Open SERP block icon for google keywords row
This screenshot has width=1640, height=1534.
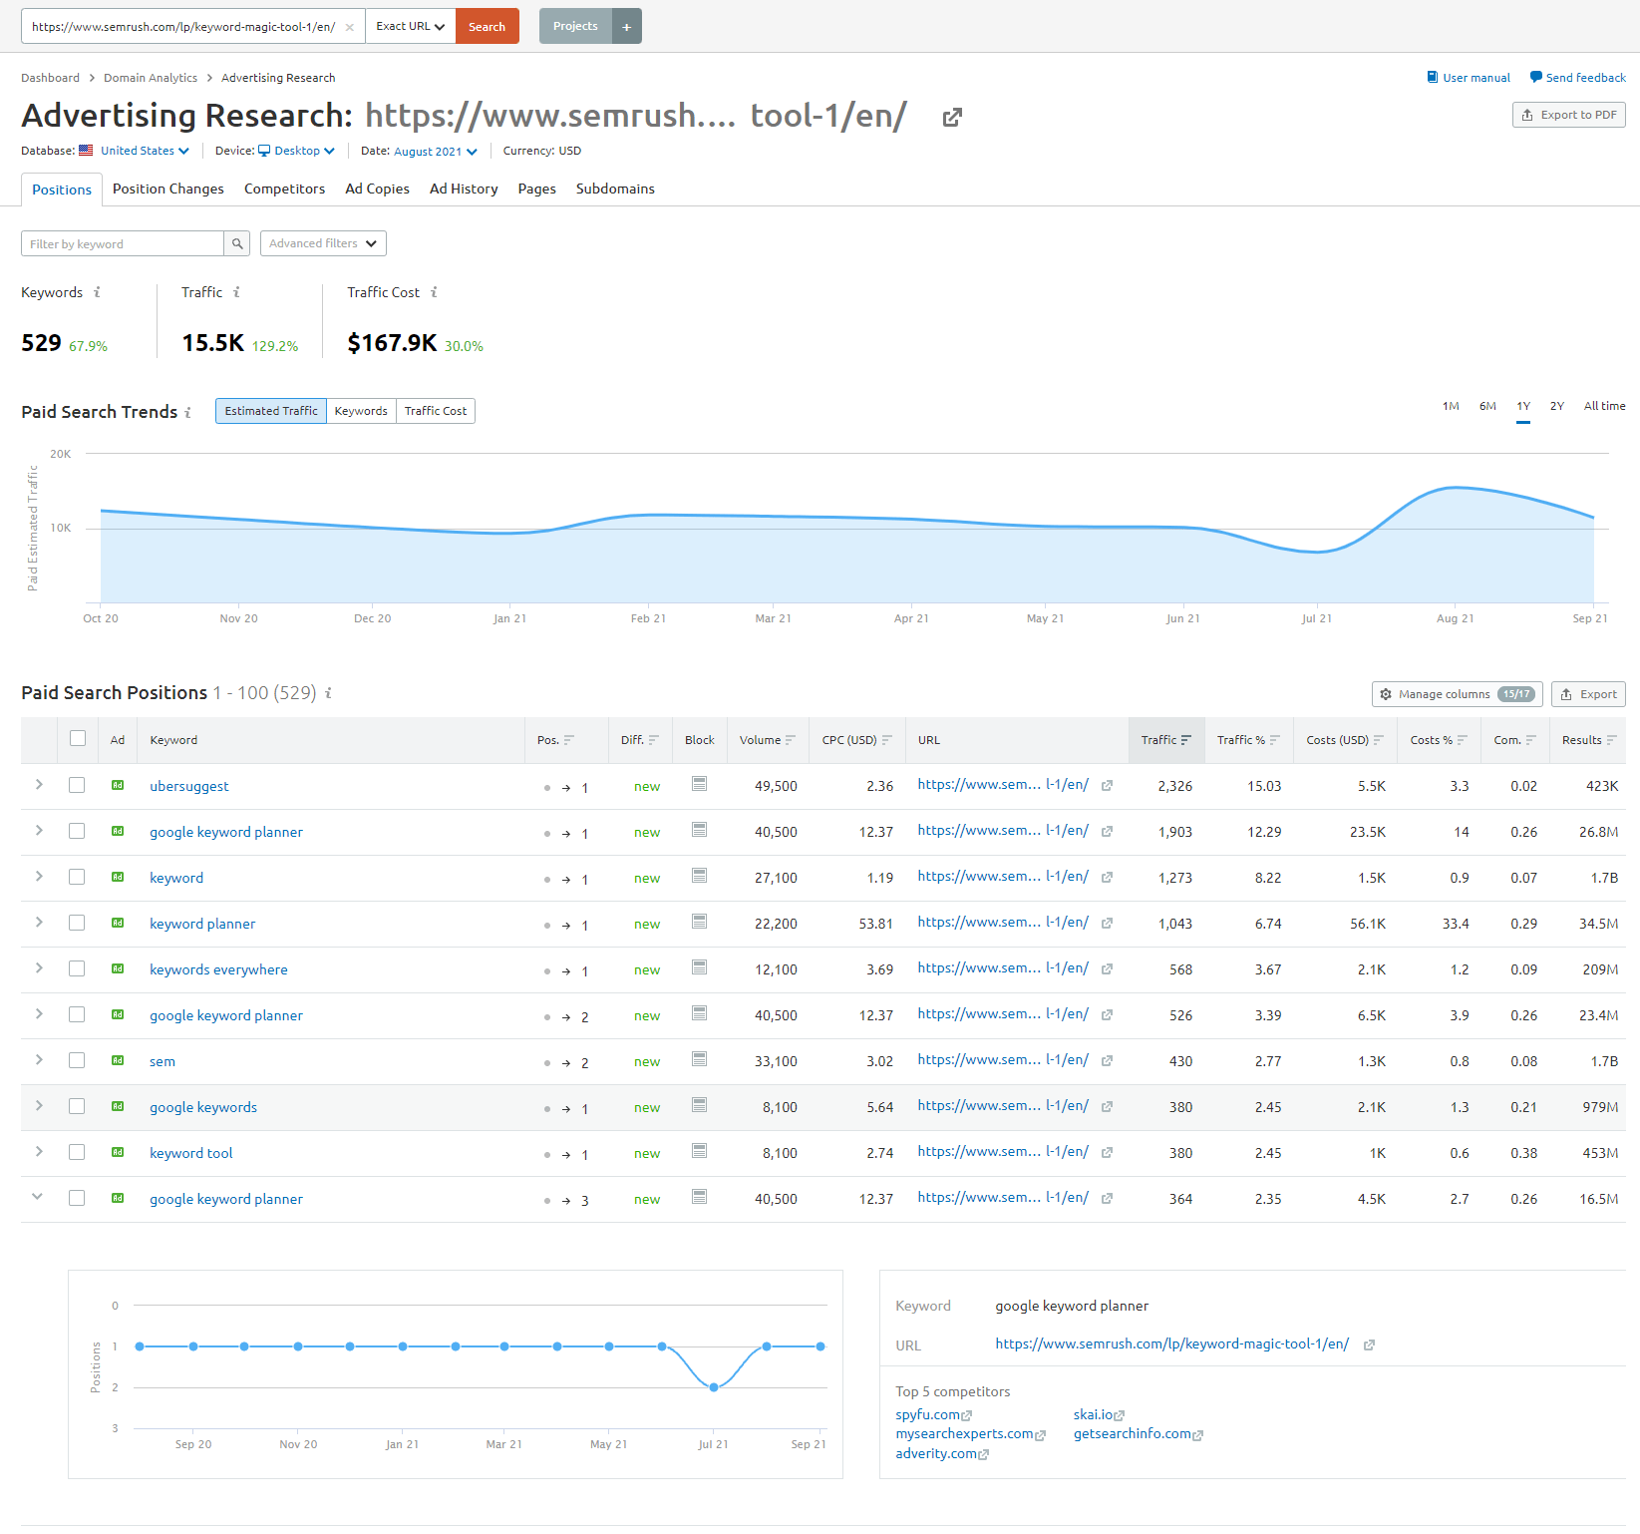click(700, 1105)
